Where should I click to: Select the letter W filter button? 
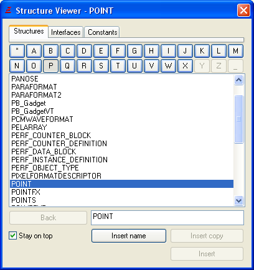pos(168,66)
